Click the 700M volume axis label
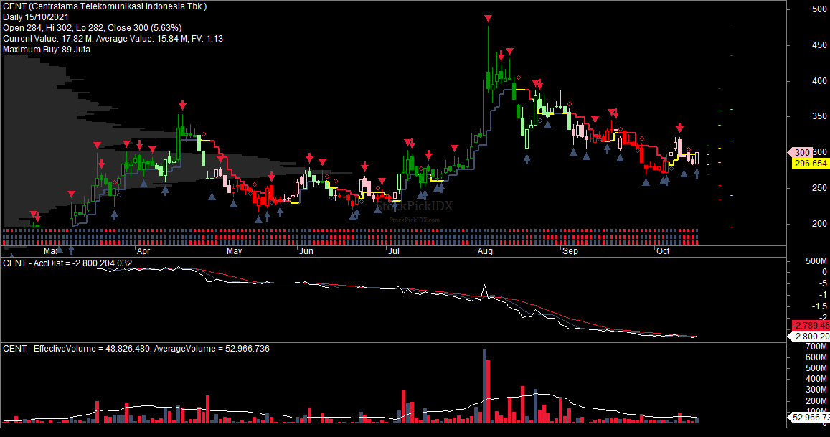Image resolution: width=830 pixels, height=437 pixels. point(816,347)
